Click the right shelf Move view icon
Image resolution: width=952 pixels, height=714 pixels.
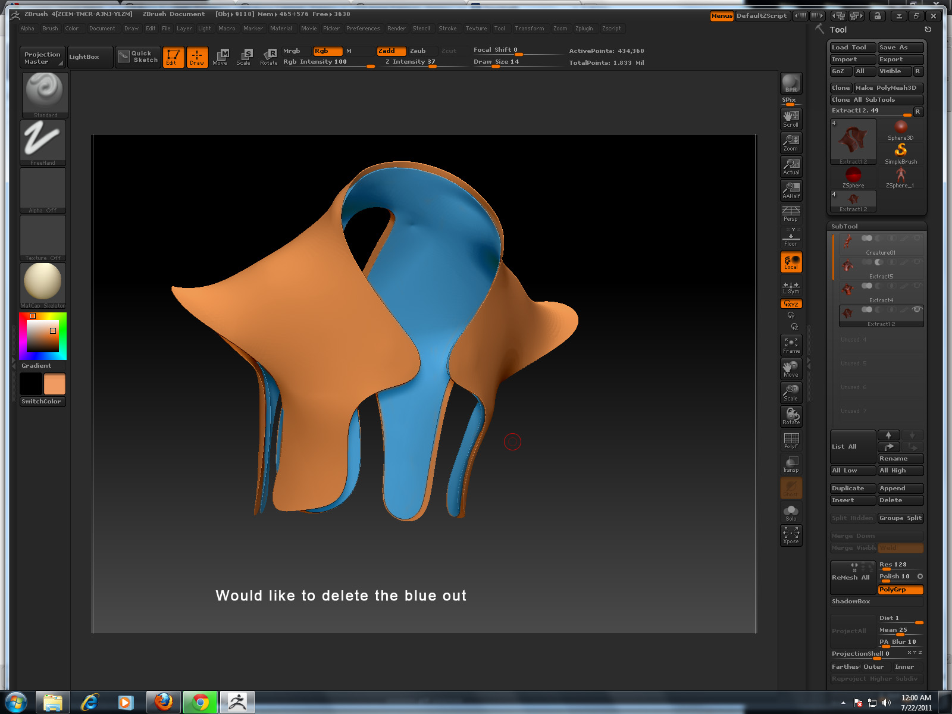click(791, 369)
